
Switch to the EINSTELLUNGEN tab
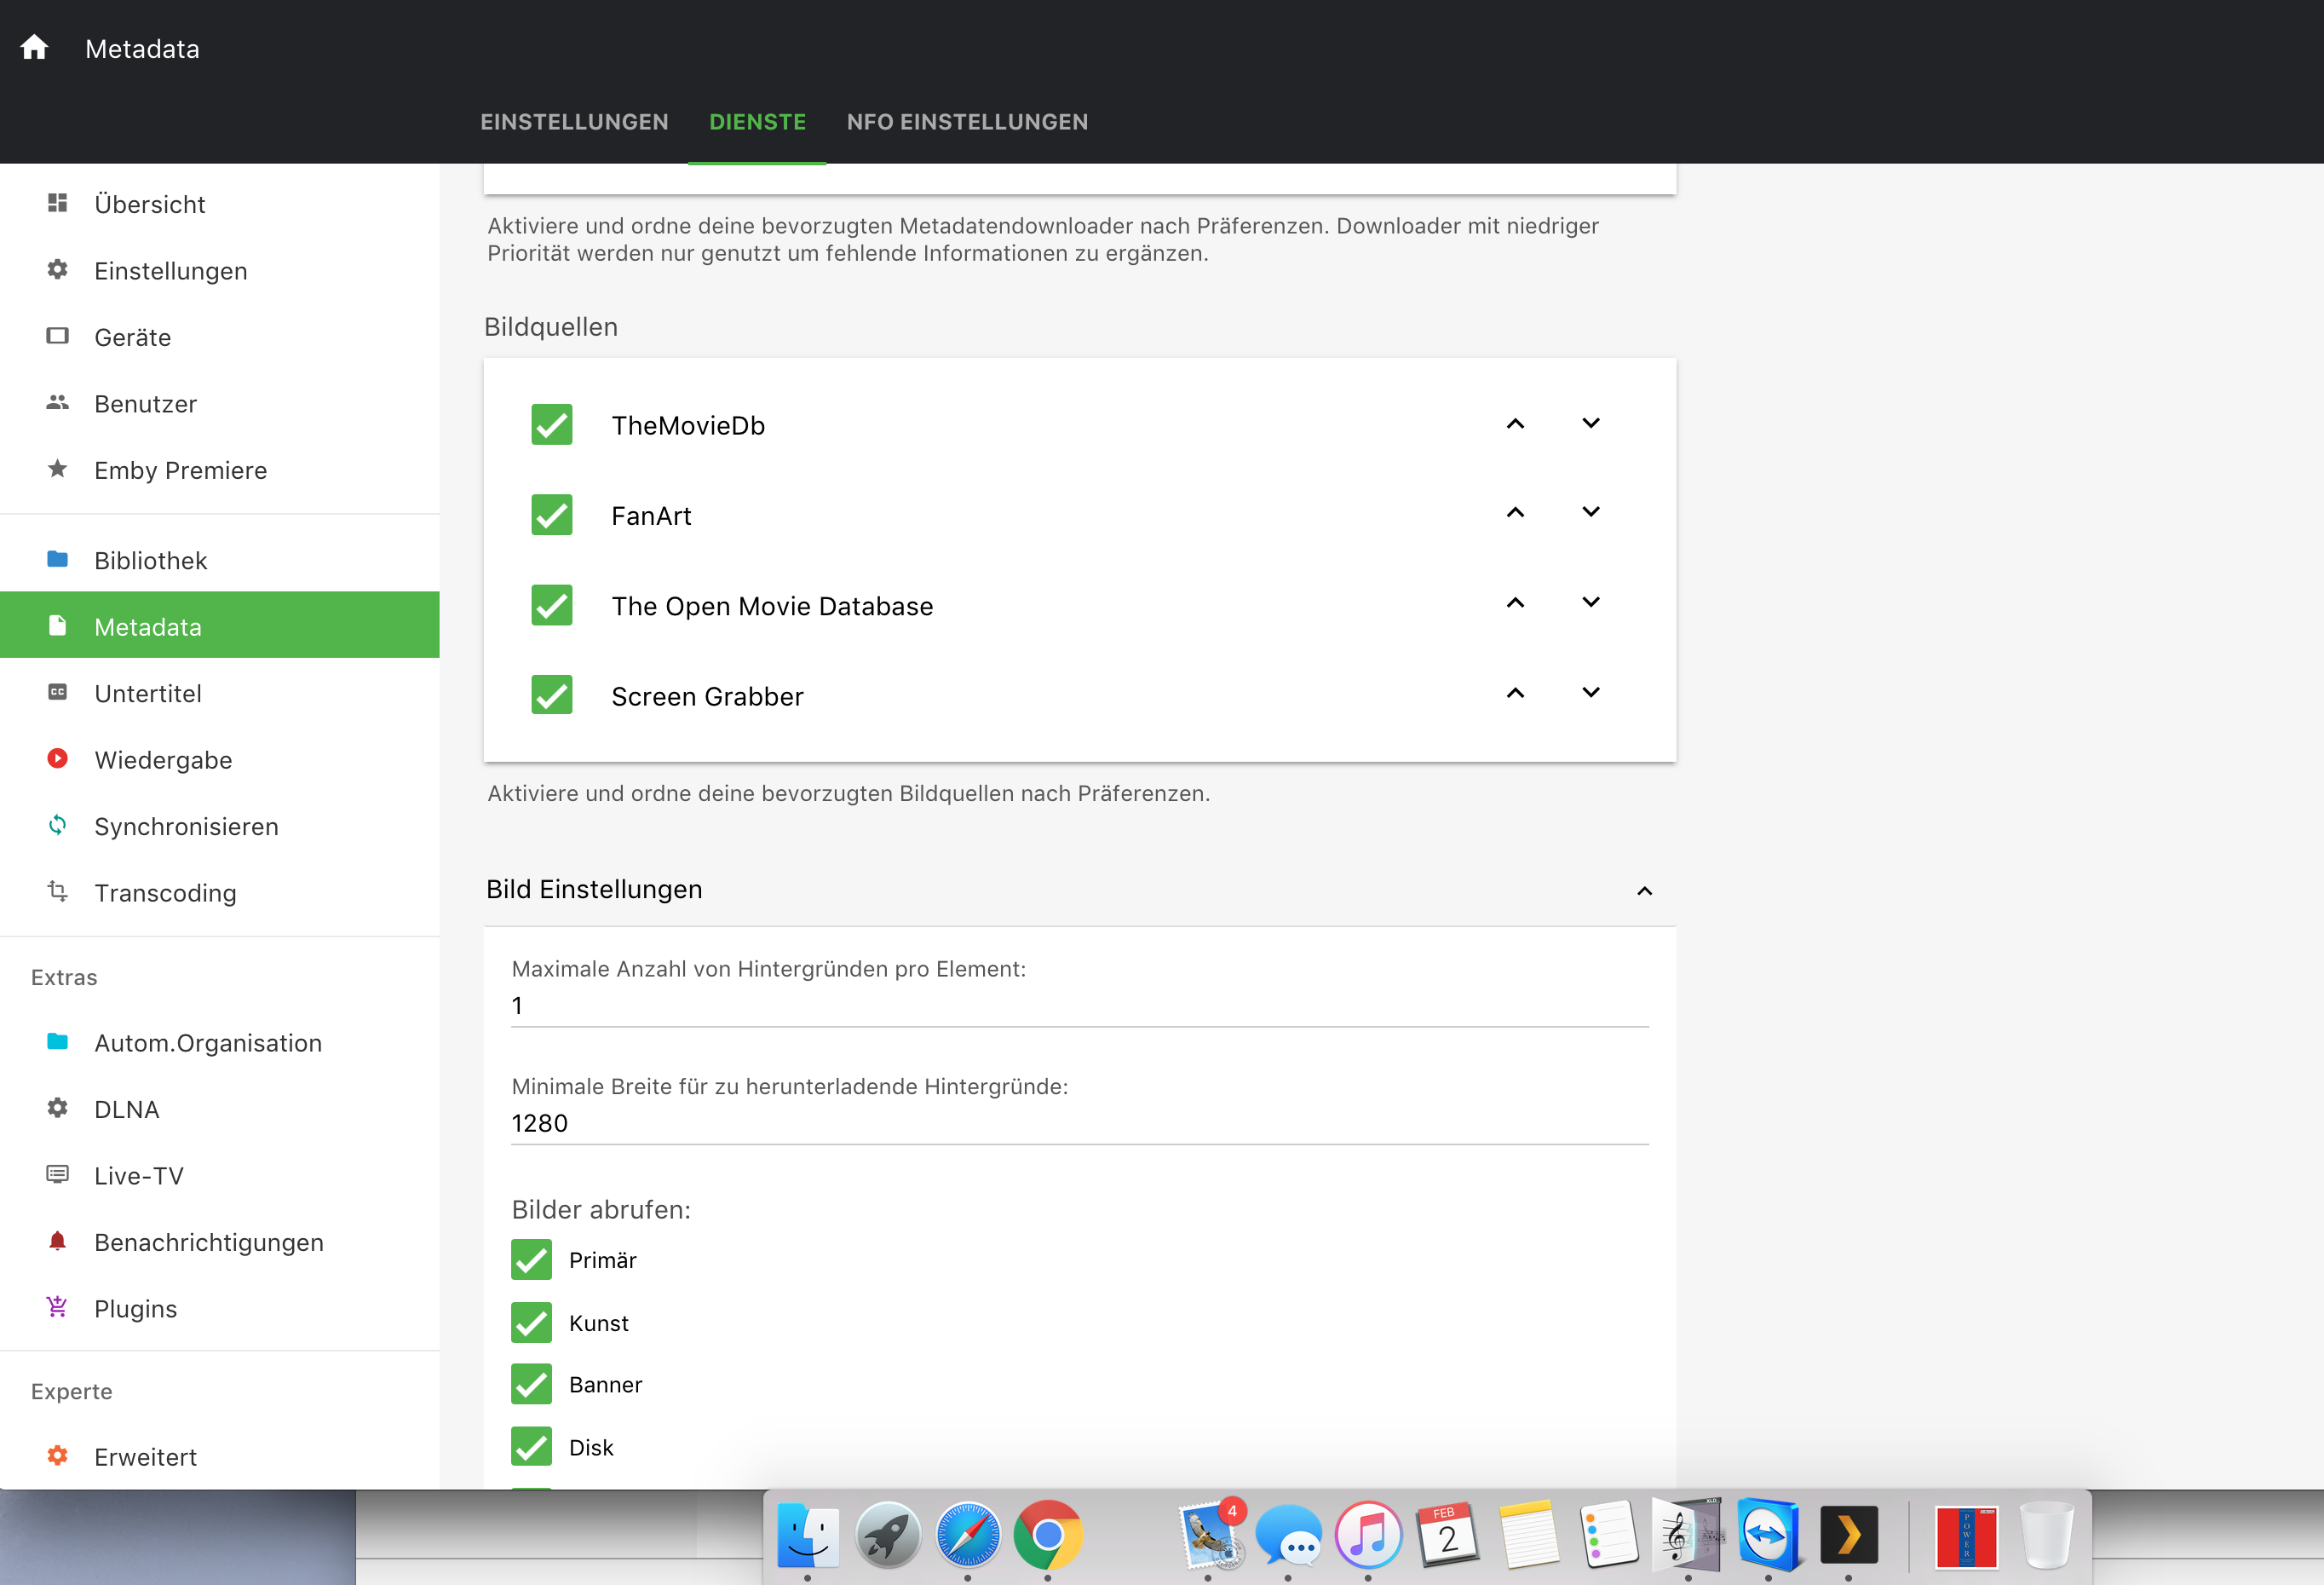[x=574, y=122]
